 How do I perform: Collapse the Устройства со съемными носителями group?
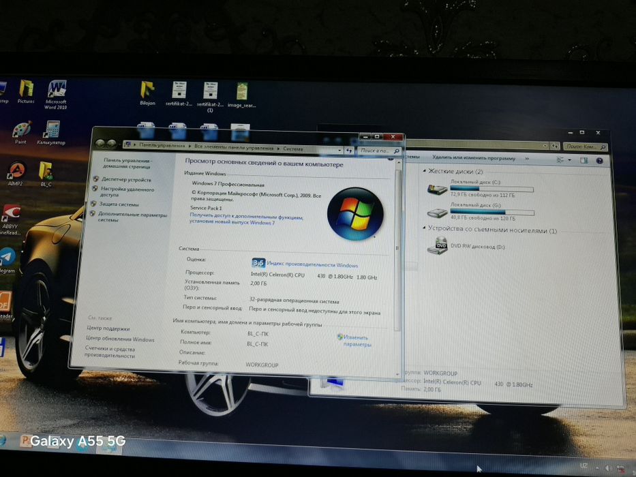(424, 228)
